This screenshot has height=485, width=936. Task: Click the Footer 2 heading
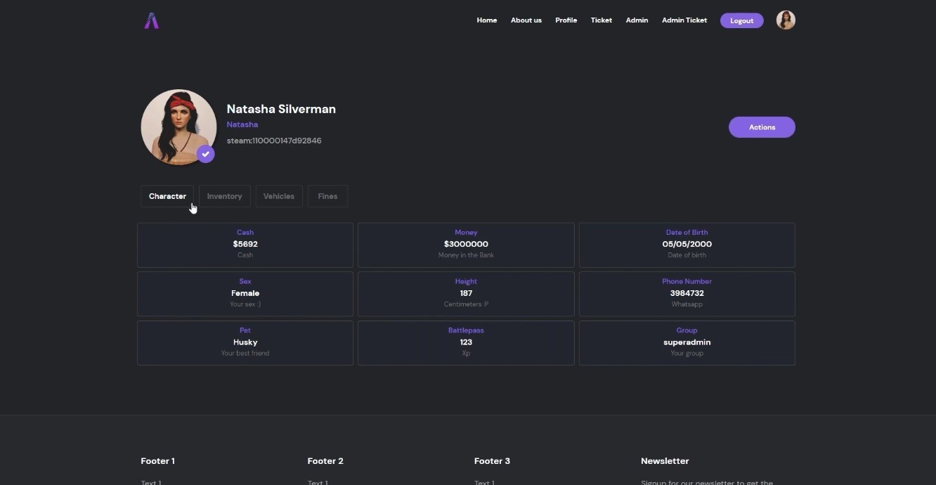pyautogui.click(x=325, y=461)
